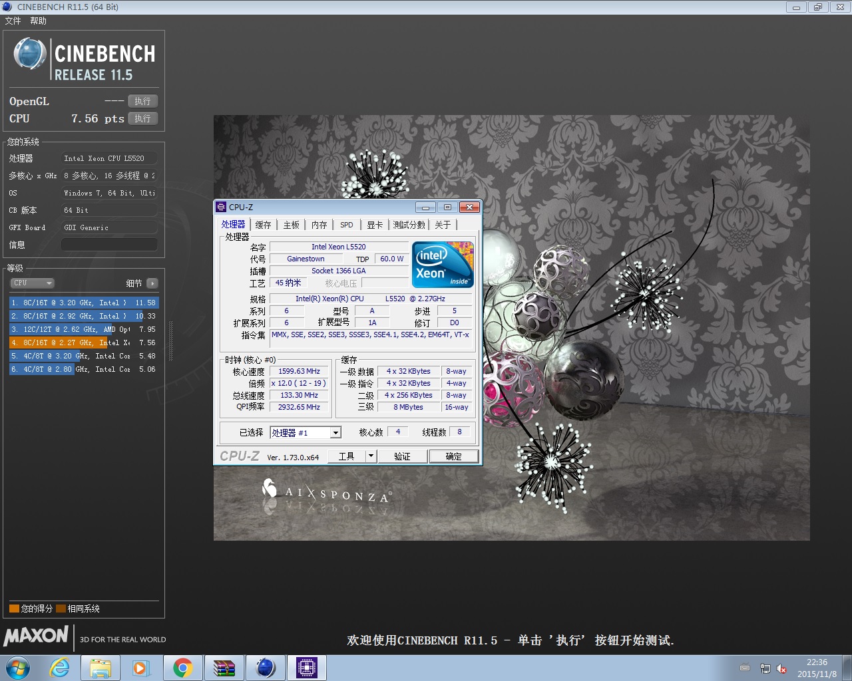This screenshot has height=681, width=852.
Task: Click the 插槽 value Socket 1366 LGA
Action: [339, 271]
